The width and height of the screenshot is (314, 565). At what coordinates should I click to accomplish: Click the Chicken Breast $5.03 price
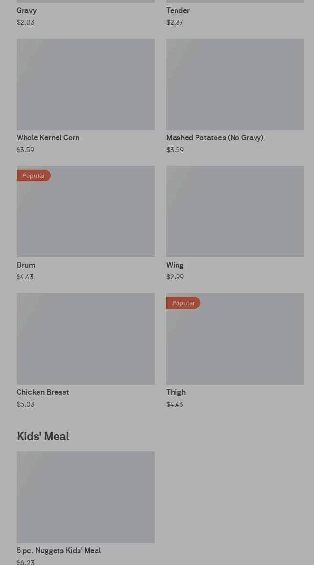[25, 404]
